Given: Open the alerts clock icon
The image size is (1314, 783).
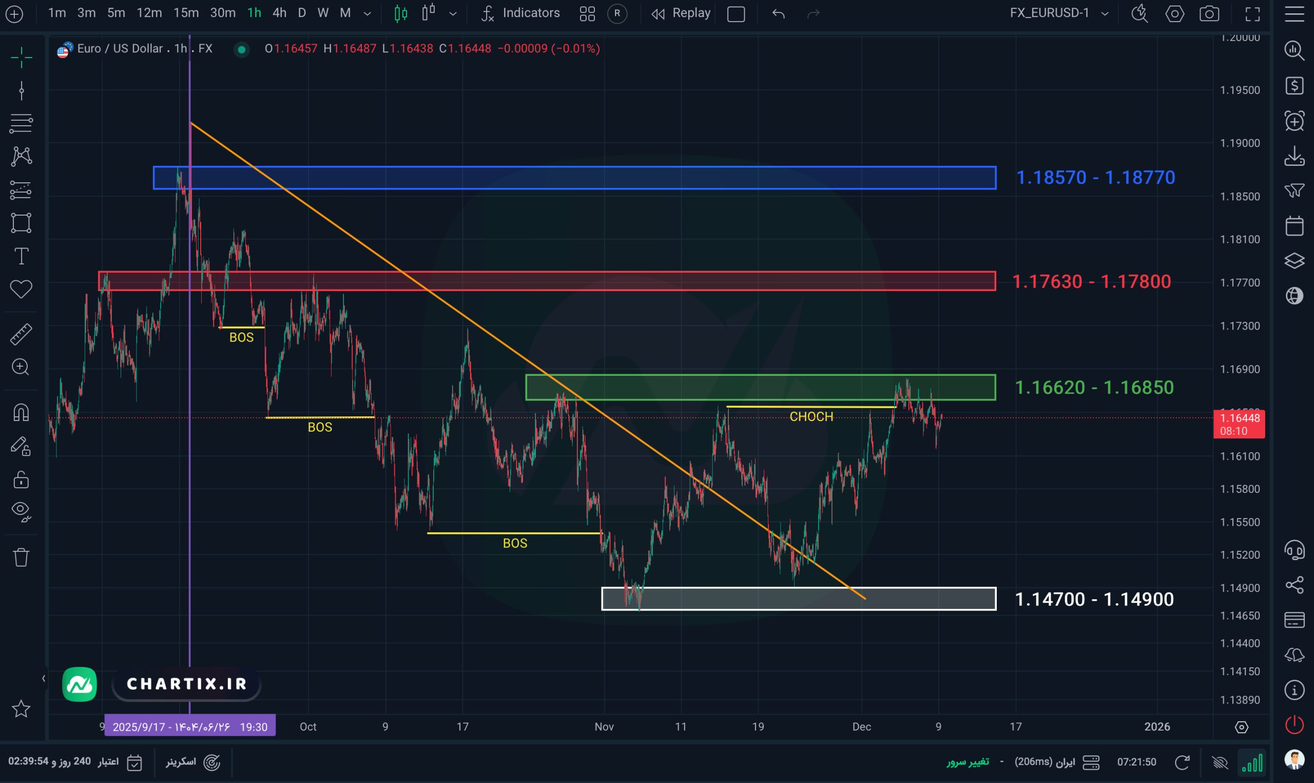Looking at the screenshot, I should [1294, 121].
